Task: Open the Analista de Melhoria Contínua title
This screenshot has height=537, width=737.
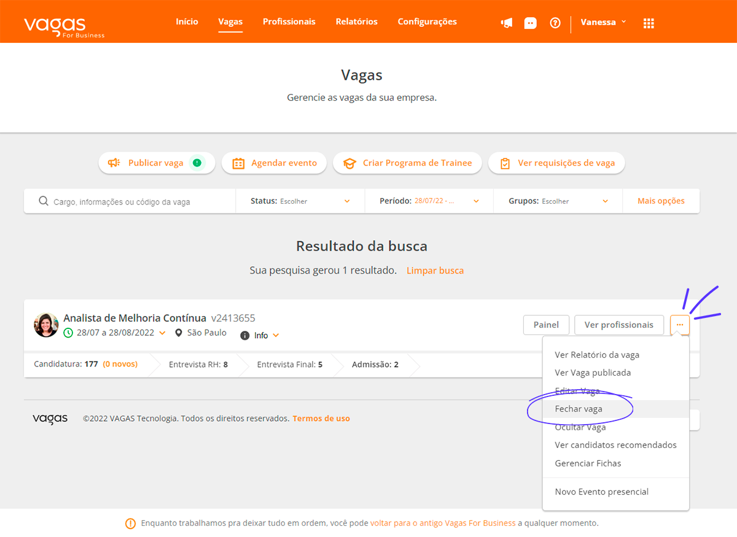Action: [135, 318]
